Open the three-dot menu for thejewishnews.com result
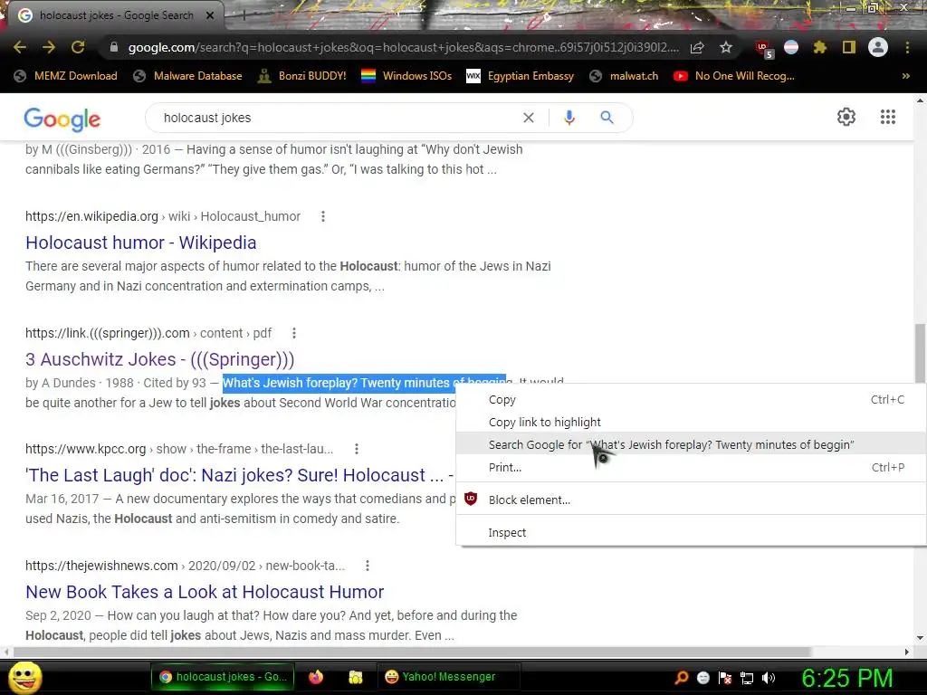 click(x=368, y=566)
